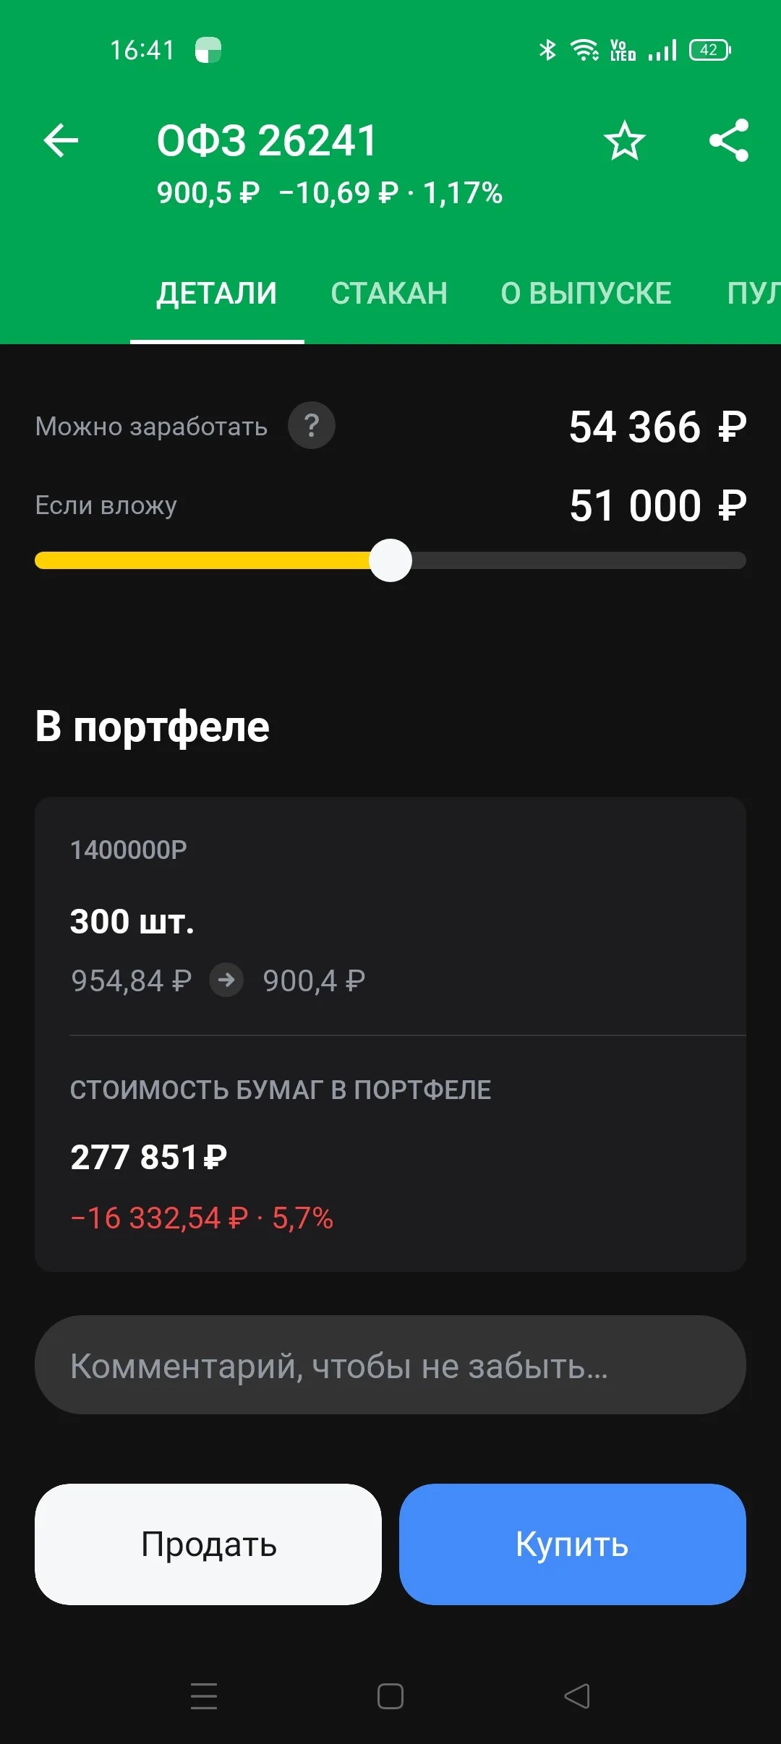
Task: Tap the Продать button
Action: (208, 1544)
